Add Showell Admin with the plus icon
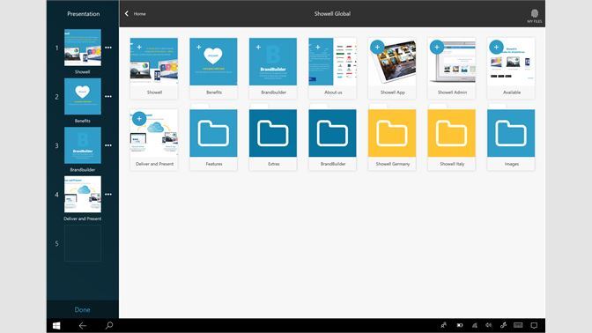This screenshot has height=333, width=592. pyautogui.click(x=437, y=48)
